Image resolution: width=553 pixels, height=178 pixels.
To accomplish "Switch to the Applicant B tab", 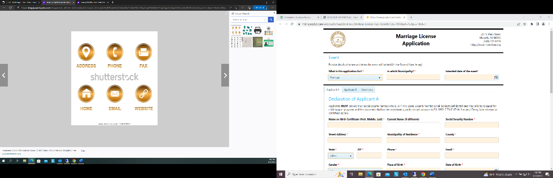I will pos(350,89).
